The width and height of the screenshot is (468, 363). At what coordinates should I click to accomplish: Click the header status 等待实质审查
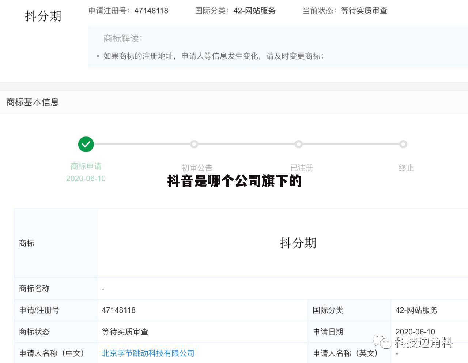point(364,11)
